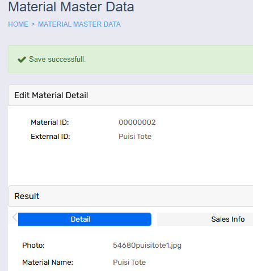The height and width of the screenshot is (271, 253).
Task: Click the External ID value Puisi Tote
Action: pos(135,137)
